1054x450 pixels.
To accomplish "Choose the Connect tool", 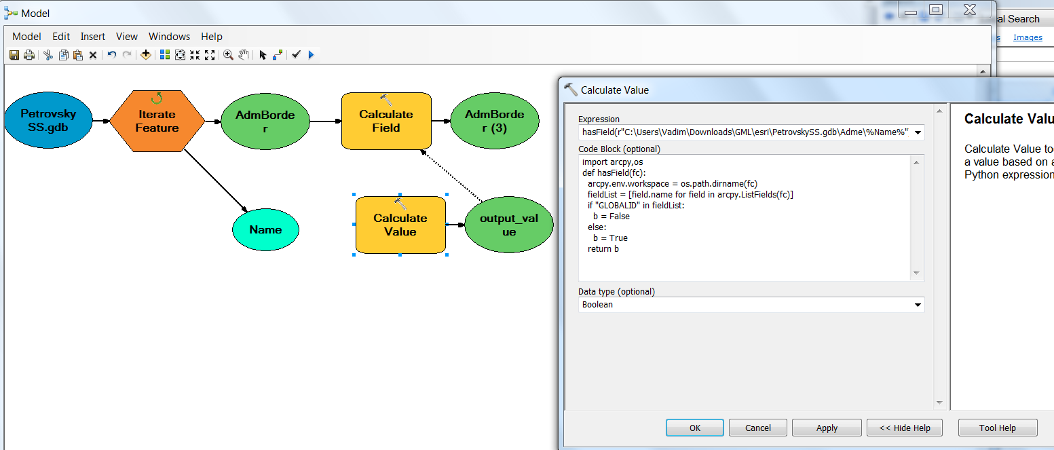I will coord(278,55).
